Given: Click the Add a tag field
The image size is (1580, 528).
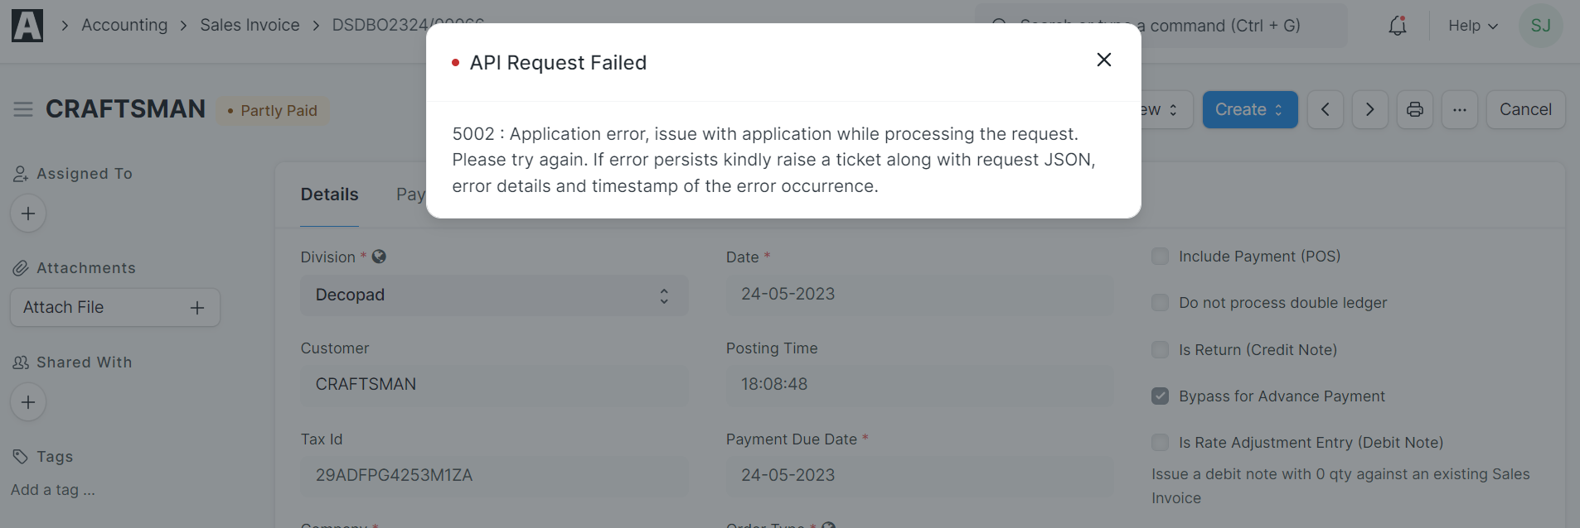Looking at the screenshot, I should tap(52, 490).
